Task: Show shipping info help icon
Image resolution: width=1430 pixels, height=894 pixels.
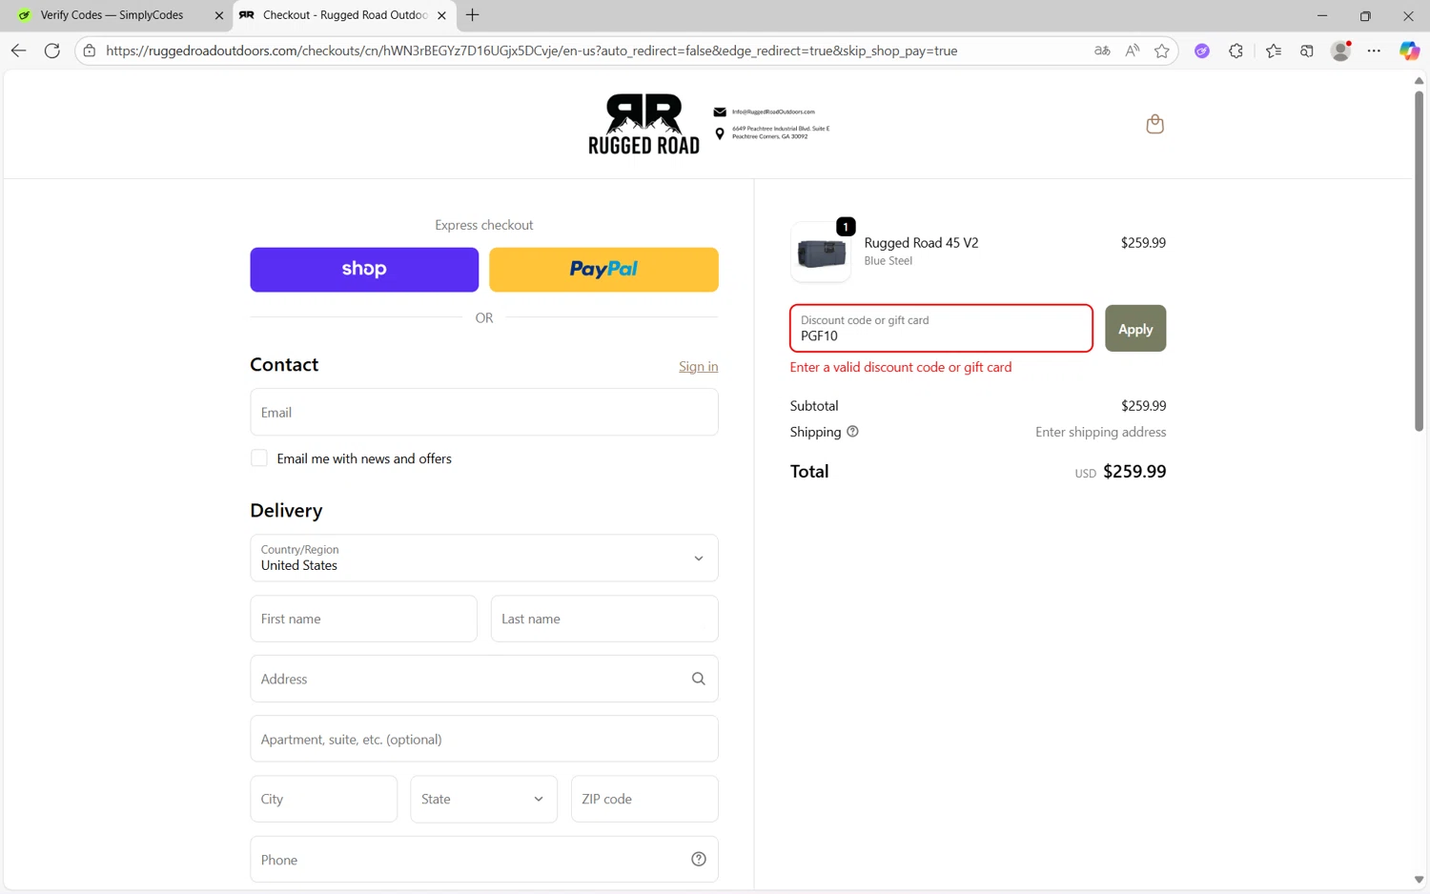Action: pos(852,432)
